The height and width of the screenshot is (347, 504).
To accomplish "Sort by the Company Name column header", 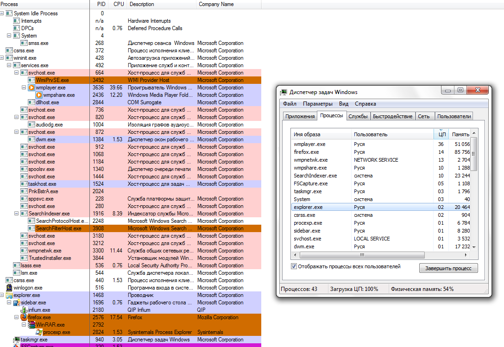I will coord(228,4).
